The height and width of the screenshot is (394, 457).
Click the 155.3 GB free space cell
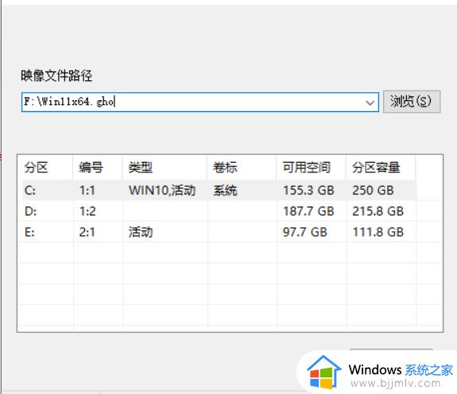[308, 191]
